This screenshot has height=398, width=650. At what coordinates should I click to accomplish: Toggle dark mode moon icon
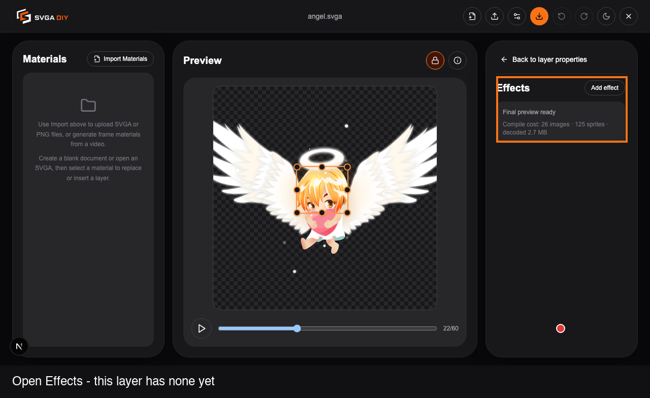[x=606, y=16]
